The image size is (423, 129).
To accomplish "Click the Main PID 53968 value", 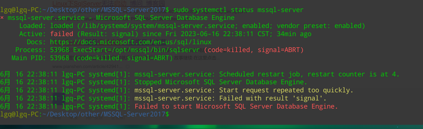I will click(x=60, y=58).
